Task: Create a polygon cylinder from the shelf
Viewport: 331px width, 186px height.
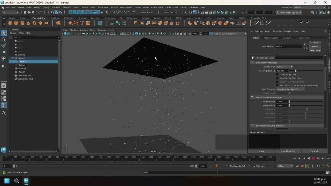Action: pos(22,23)
